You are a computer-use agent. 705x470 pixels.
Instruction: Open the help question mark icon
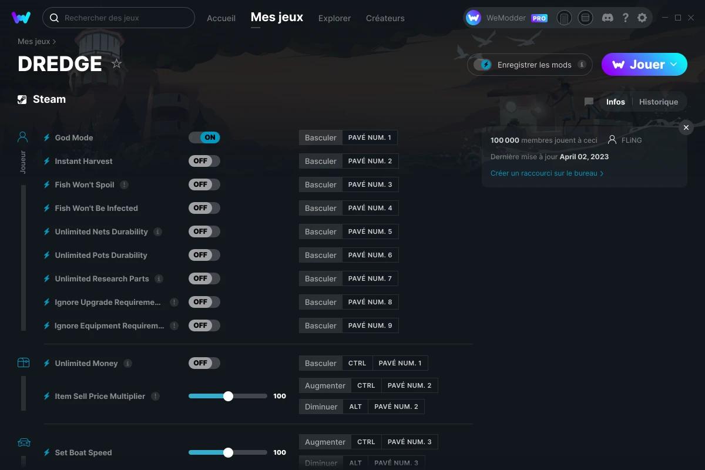(626, 18)
